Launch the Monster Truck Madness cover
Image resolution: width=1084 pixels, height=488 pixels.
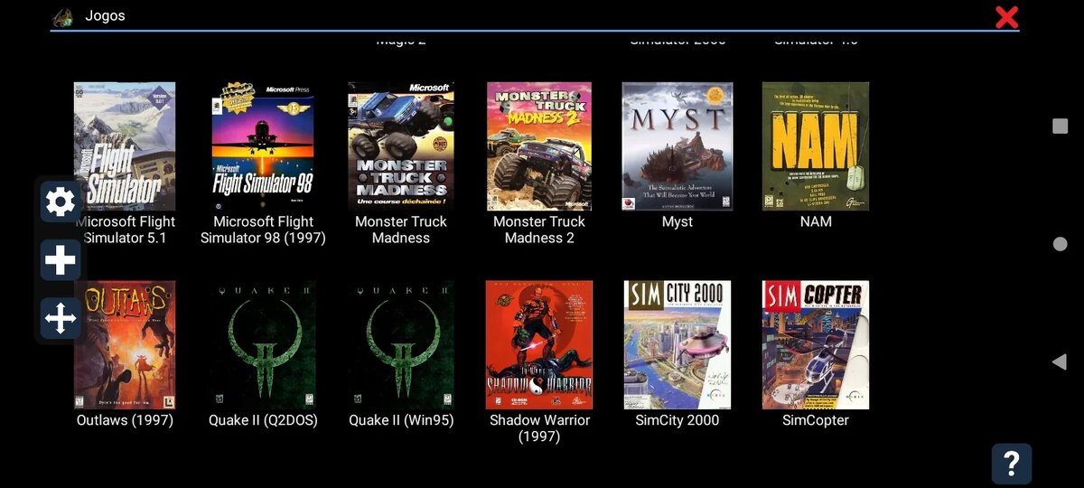[401, 146]
